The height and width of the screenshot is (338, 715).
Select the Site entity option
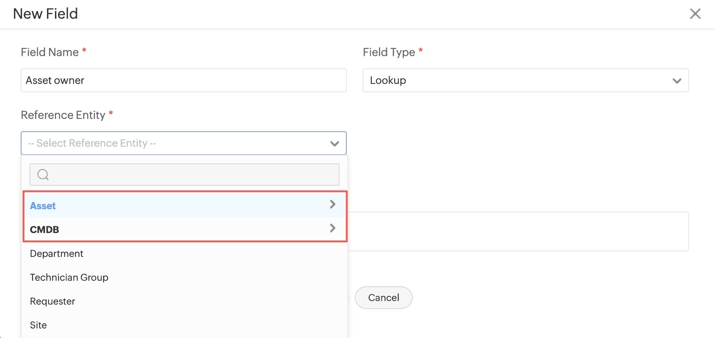pos(39,325)
